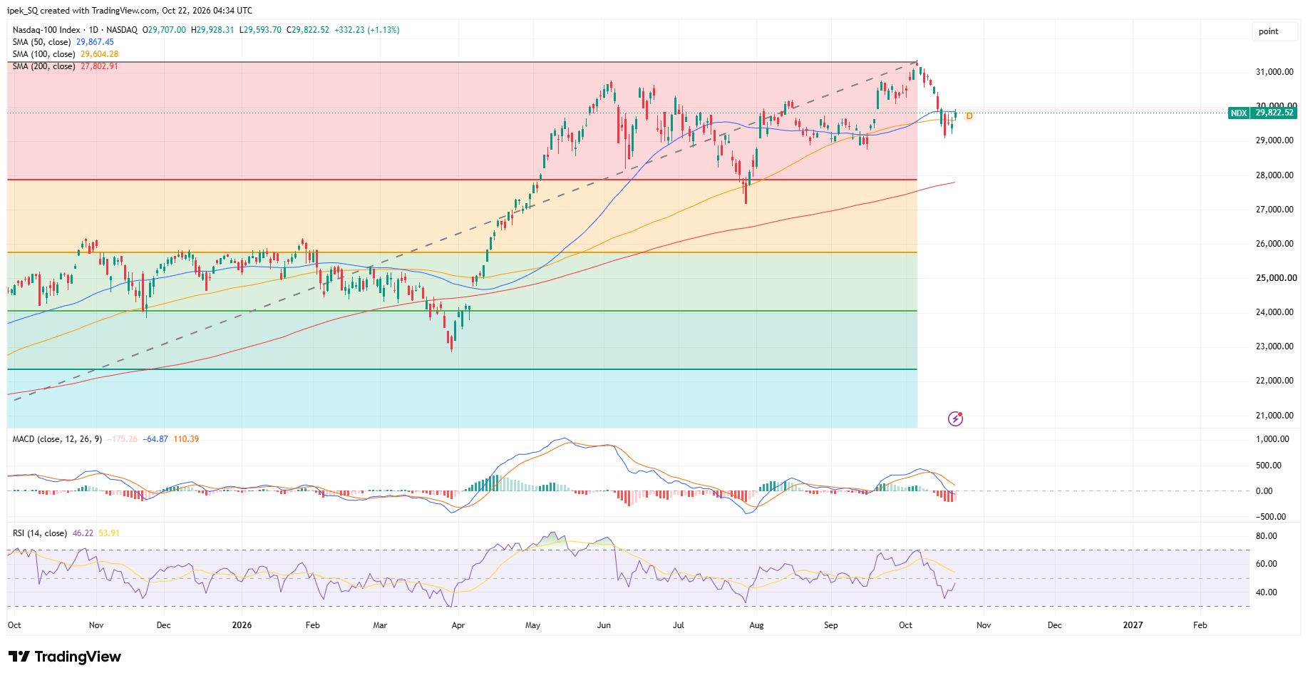Click the MACD value 110.39
The width and height of the screenshot is (1308, 678).
(186, 439)
